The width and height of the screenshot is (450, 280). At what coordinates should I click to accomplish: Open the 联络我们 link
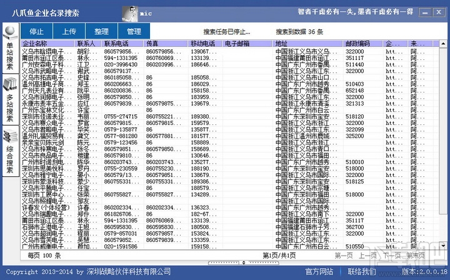[x=362, y=271]
